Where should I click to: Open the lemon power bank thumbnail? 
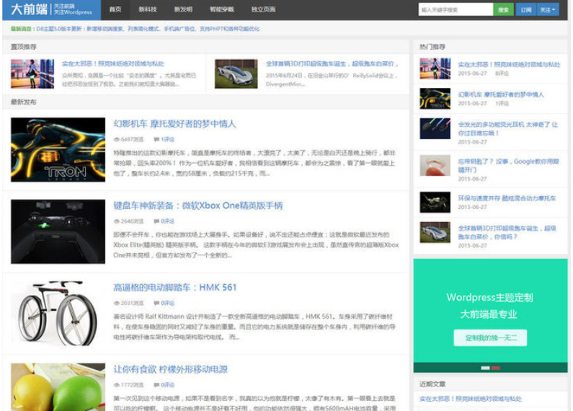click(58, 387)
